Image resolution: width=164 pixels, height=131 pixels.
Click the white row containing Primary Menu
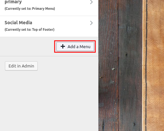[49, 8]
